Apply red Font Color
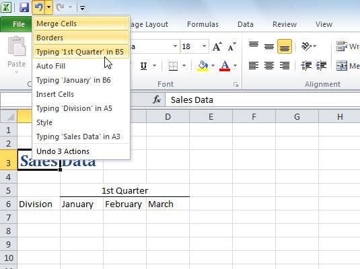Viewport: 360px width, 269px height. coord(225,66)
